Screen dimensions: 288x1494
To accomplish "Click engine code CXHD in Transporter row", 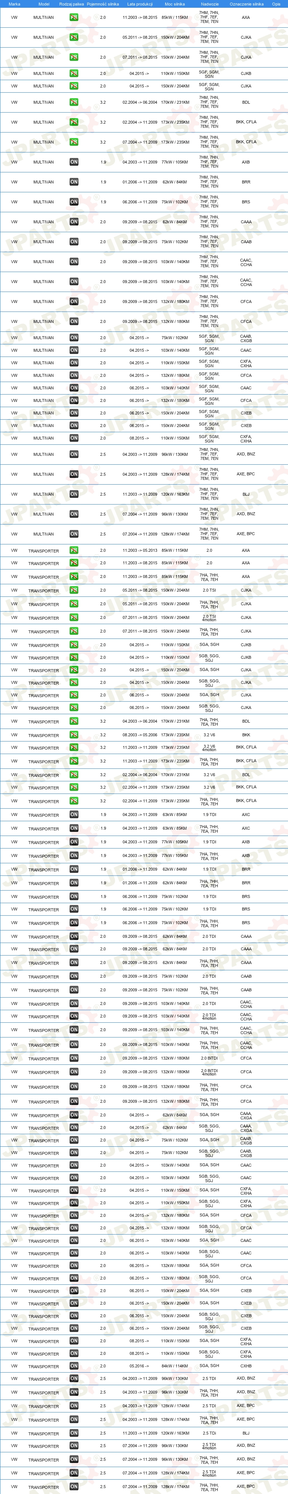I will [x=246, y=1366].
